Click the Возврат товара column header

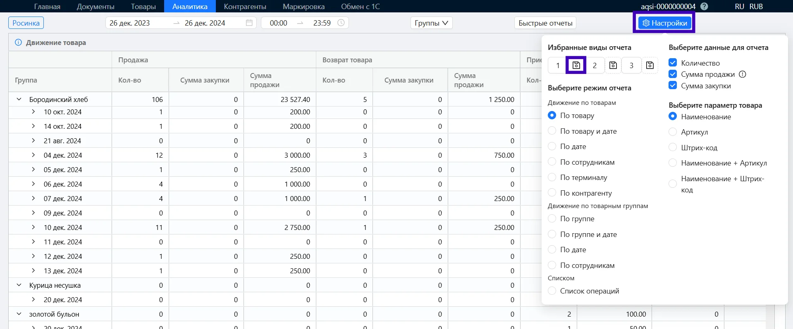(418, 60)
